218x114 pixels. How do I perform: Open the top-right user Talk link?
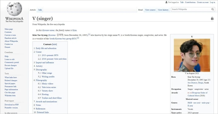[x=182, y=2]
